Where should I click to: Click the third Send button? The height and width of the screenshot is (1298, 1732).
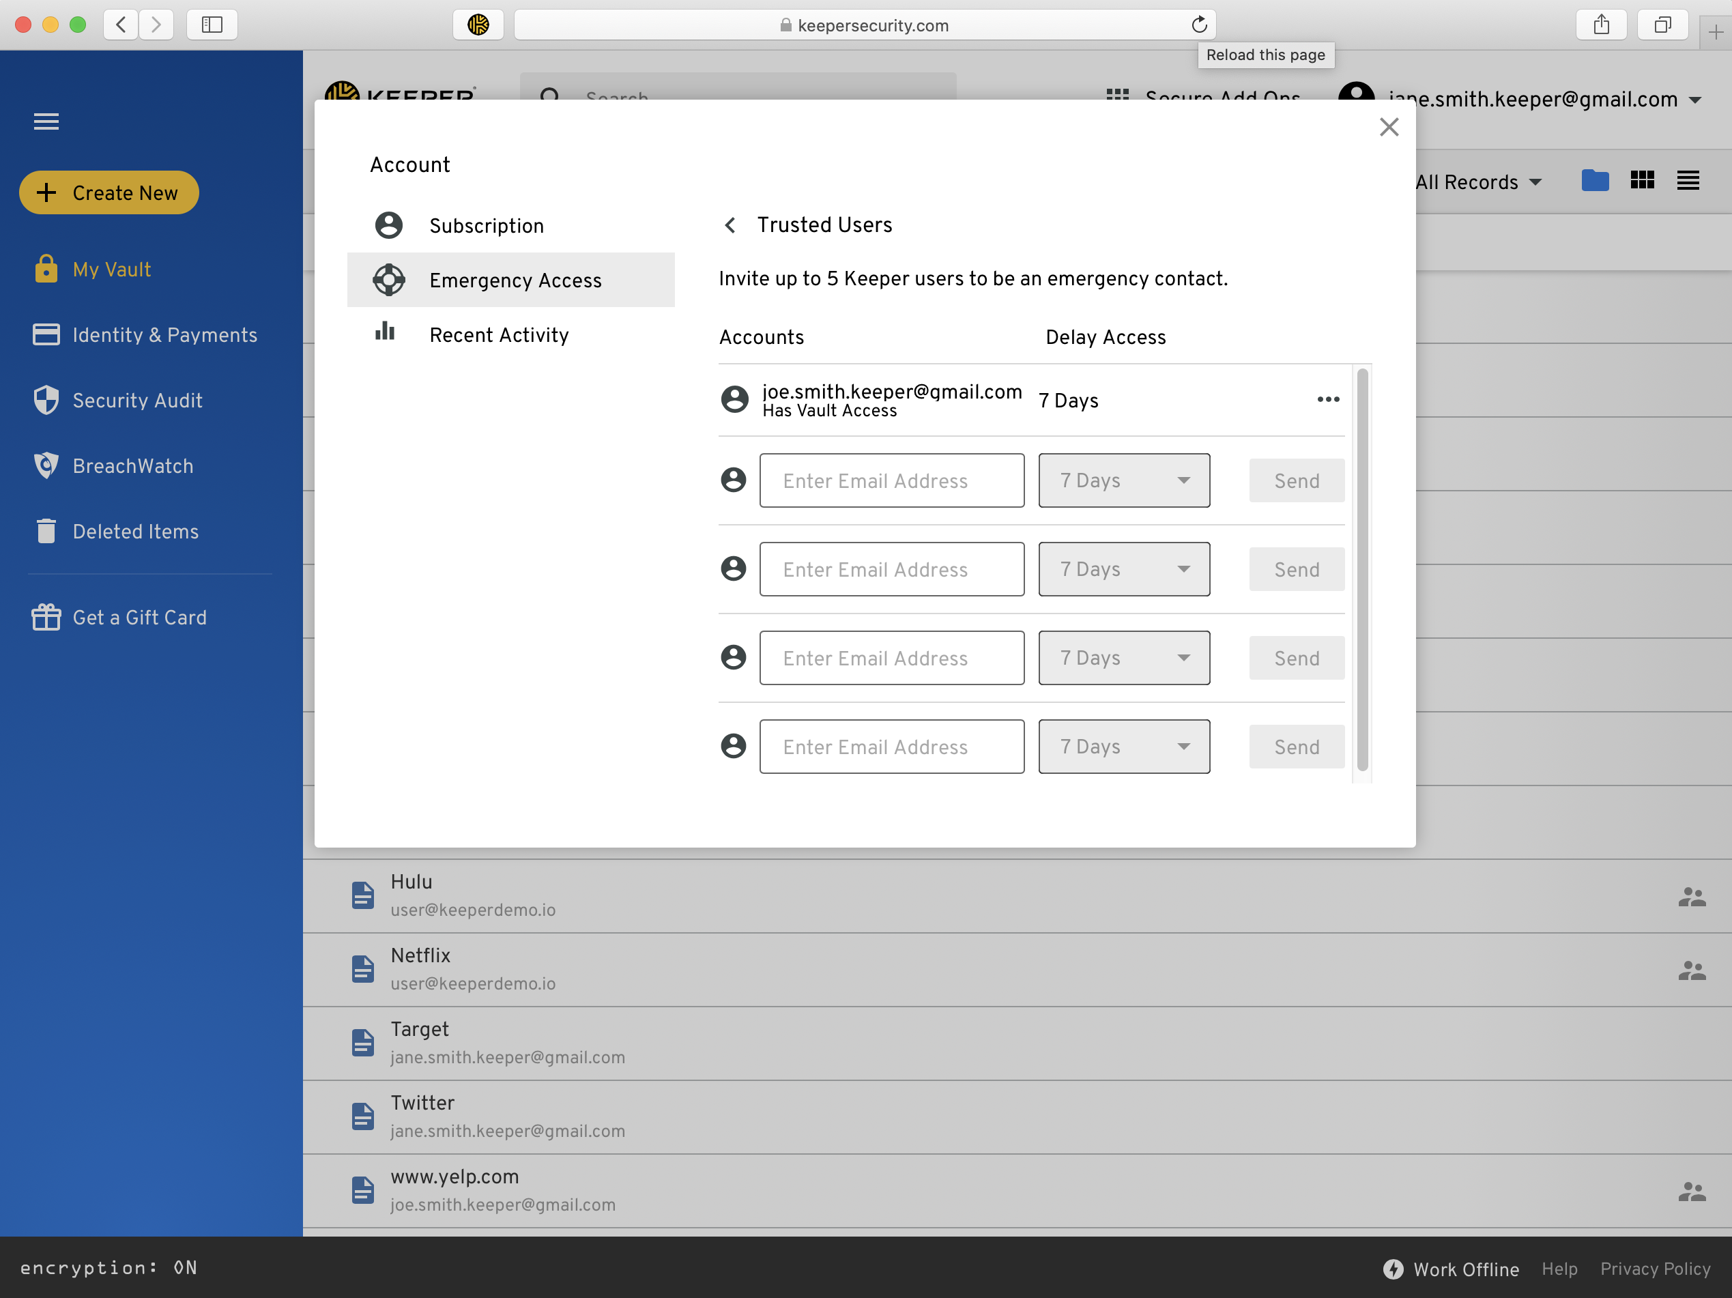tap(1297, 659)
